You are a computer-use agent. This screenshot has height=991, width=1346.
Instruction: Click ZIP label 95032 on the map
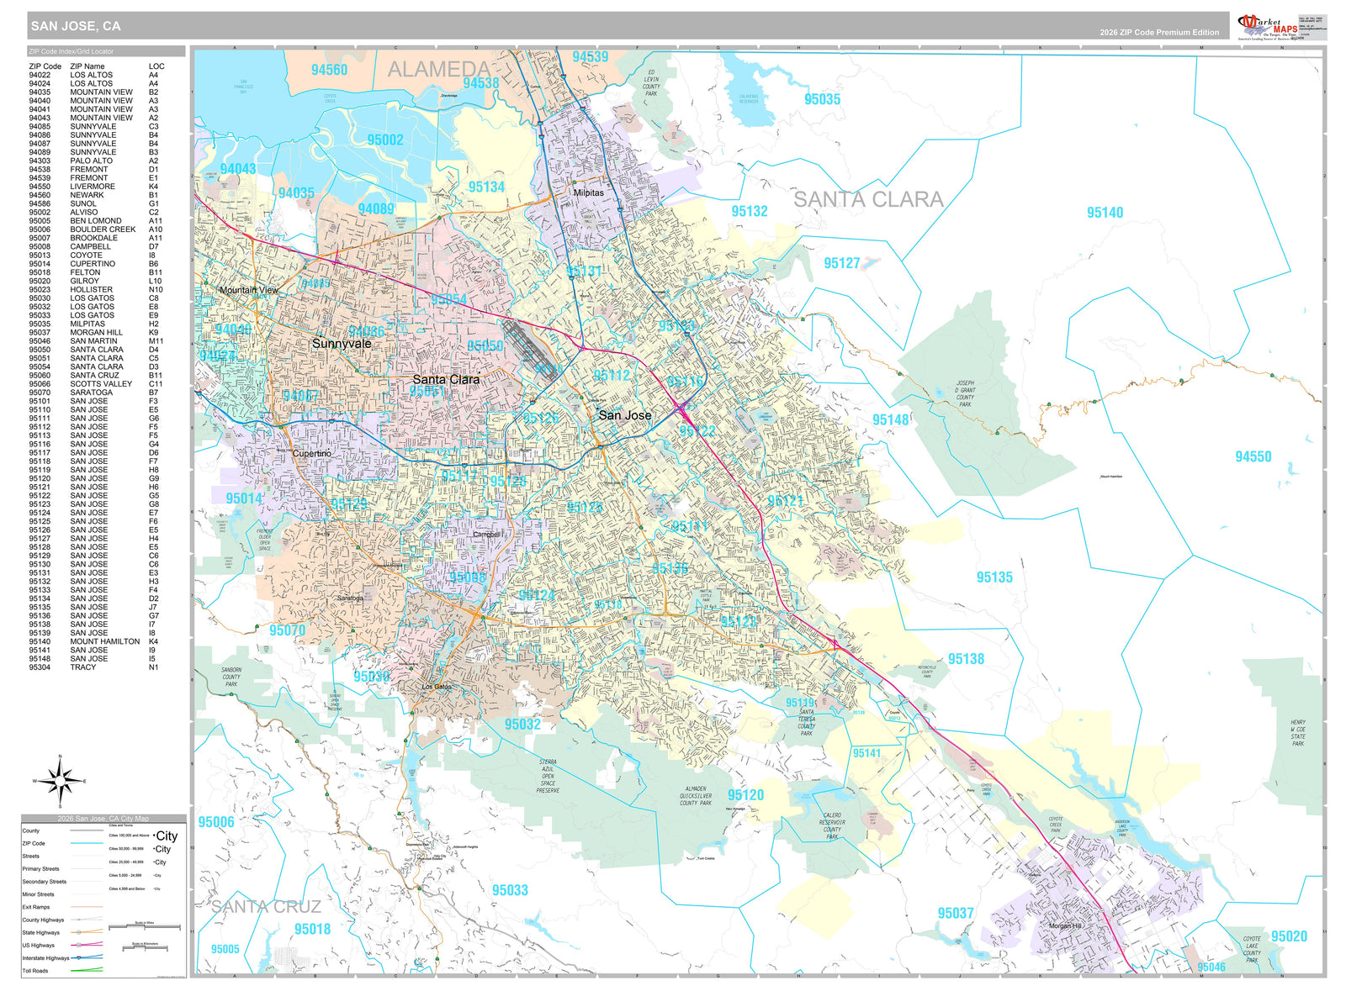pos(522,724)
